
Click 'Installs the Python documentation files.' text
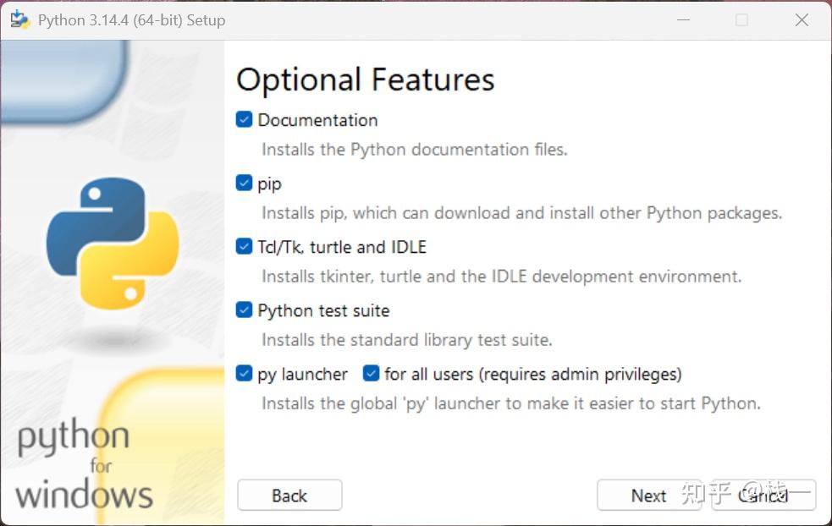click(x=415, y=150)
